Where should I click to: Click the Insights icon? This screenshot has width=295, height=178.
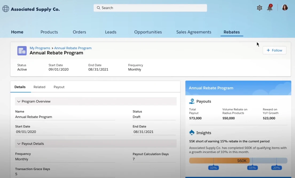pyautogui.click(x=192, y=132)
